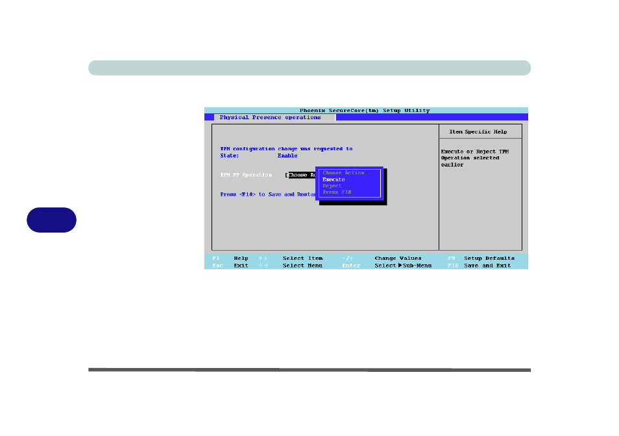Select the Physical Presence operations tab
The height and width of the screenshot is (436, 619).
(x=274, y=117)
